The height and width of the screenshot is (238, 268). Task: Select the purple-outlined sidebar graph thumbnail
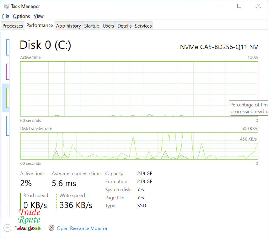click(x=7, y=71)
